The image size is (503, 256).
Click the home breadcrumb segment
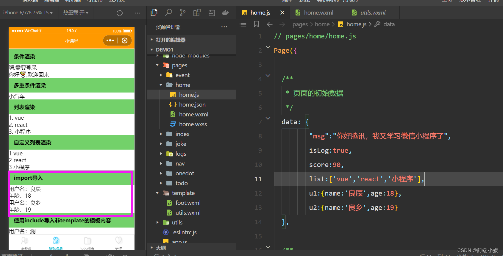point(322,24)
